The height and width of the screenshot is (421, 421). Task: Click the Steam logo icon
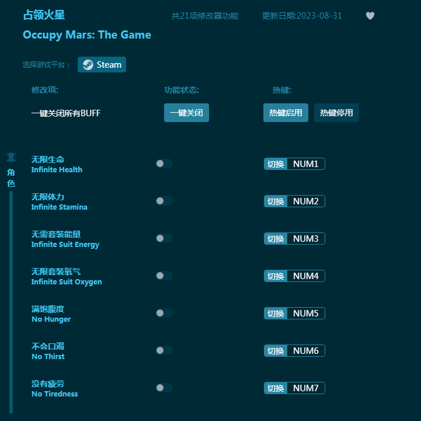[x=88, y=65]
